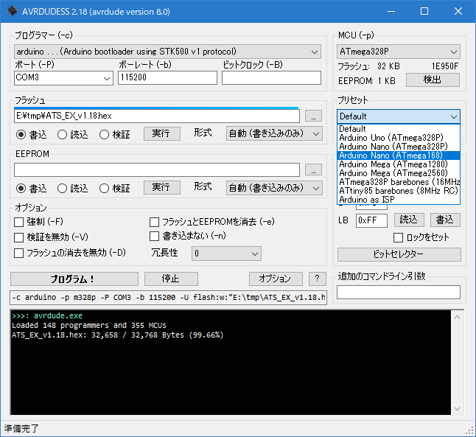
Task: Open the EEPROM format dropdown
Action: pyautogui.click(x=274, y=188)
